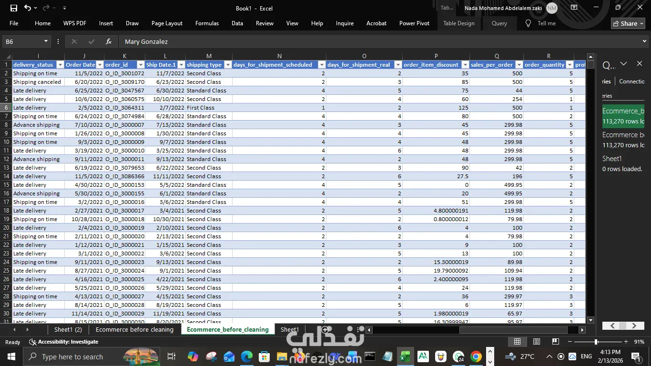The image size is (651, 366).
Task: Open the delivery_status filter dropdown
Action: pos(60,65)
